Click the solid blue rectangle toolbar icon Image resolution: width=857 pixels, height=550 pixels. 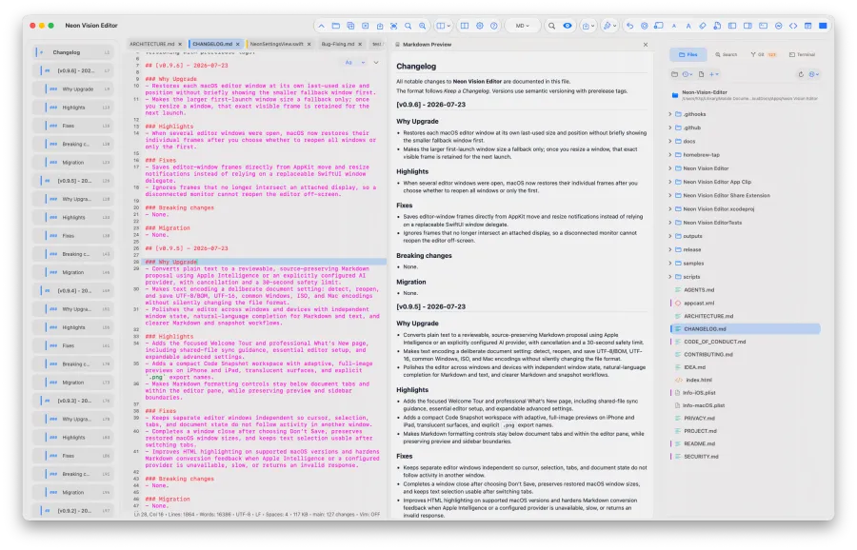click(823, 26)
